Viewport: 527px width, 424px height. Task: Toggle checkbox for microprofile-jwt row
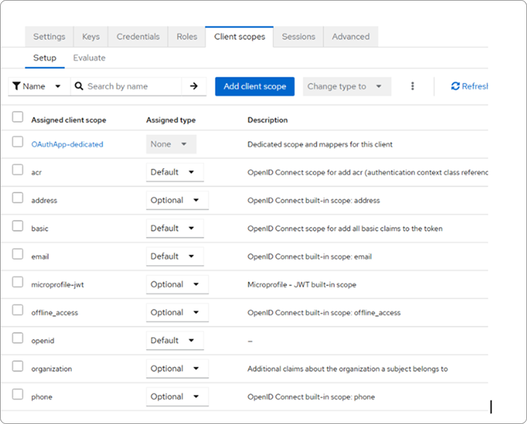click(18, 282)
